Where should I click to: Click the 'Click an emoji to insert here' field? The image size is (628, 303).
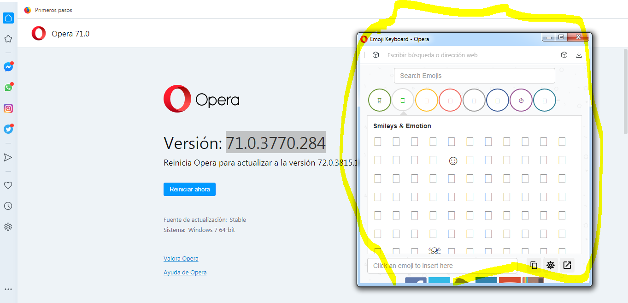tap(442, 266)
